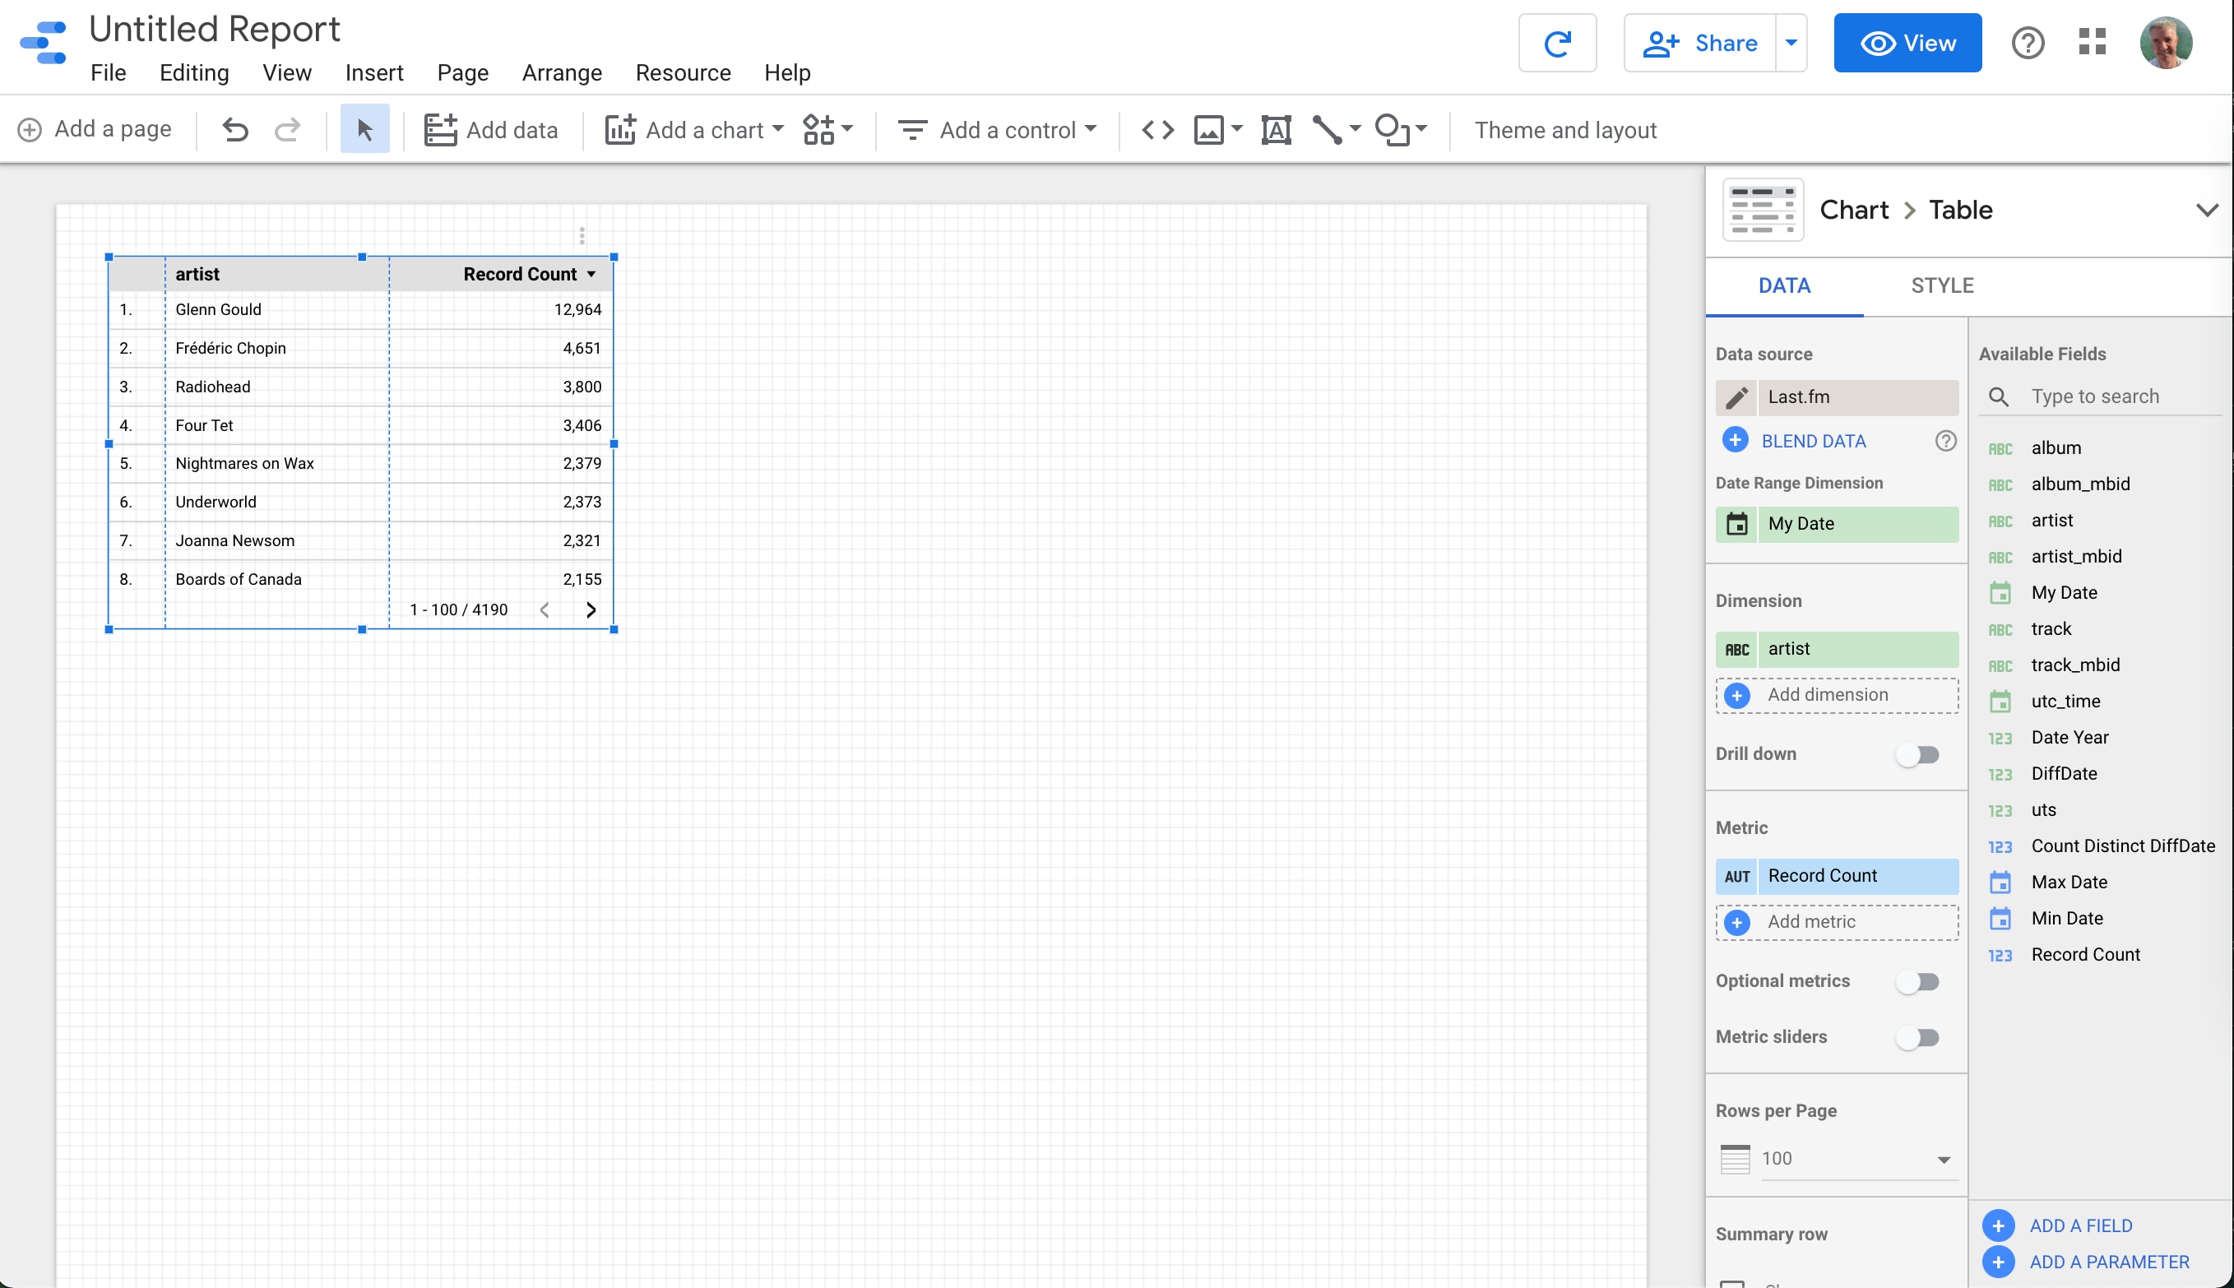Click the table chart type thumbnail icon

click(x=1763, y=210)
